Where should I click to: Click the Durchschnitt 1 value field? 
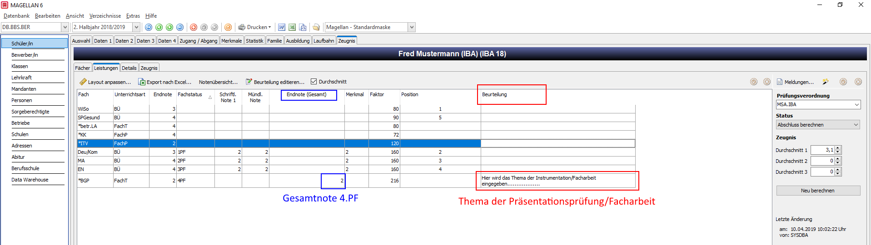point(822,150)
